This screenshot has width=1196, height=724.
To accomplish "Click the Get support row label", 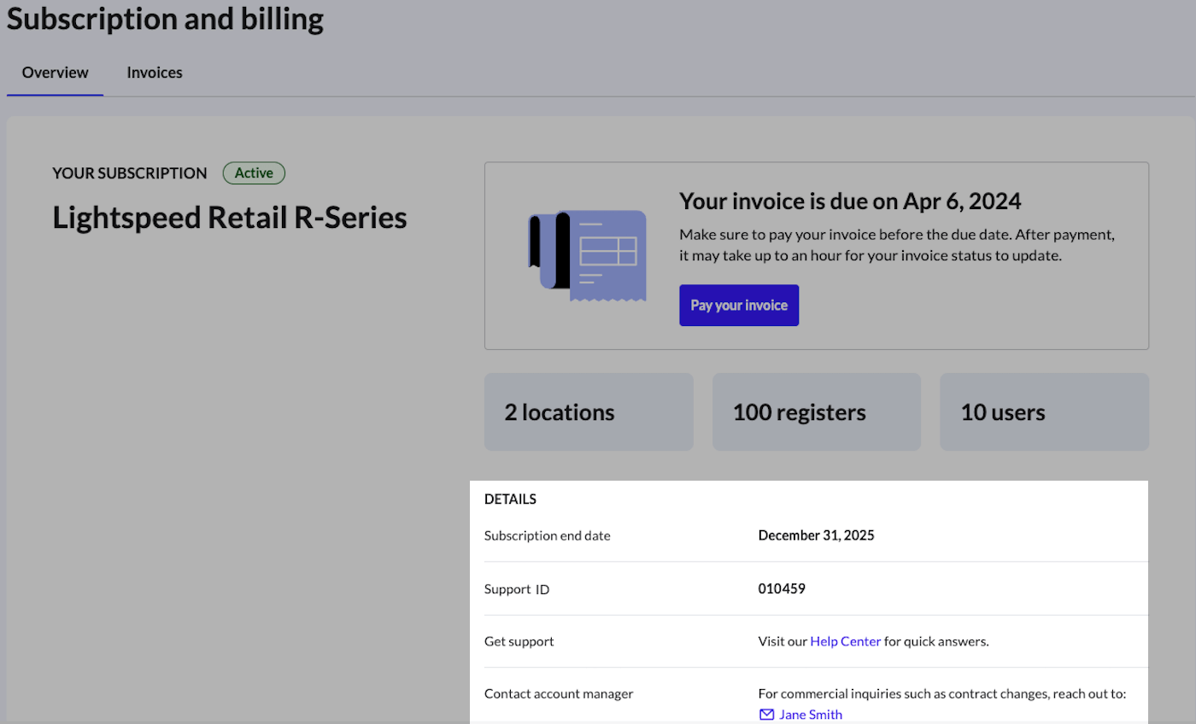I will (519, 641).
